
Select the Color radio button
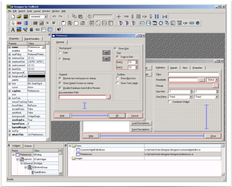(60, 53)
